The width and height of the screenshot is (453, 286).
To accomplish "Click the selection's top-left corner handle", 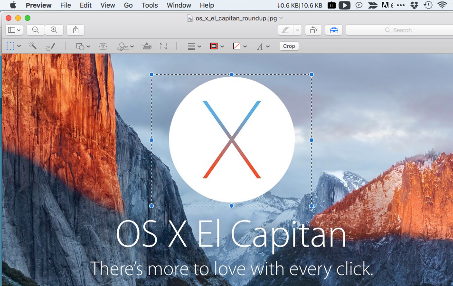I will coord(151,74).
